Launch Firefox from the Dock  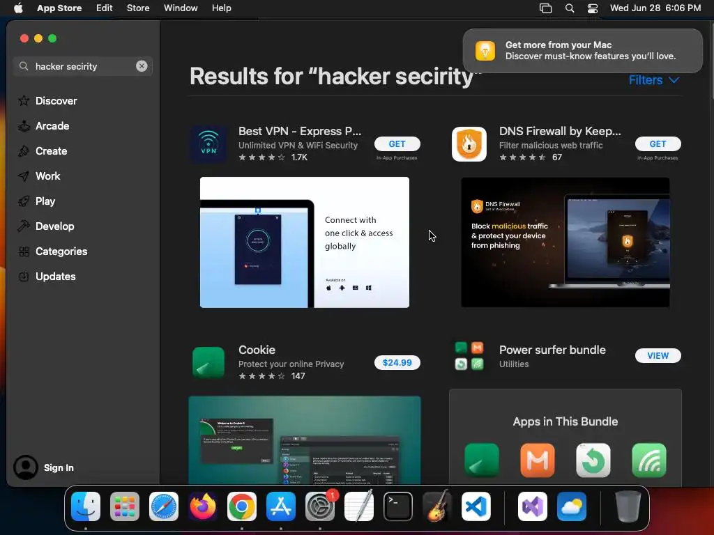pos(203,506)
